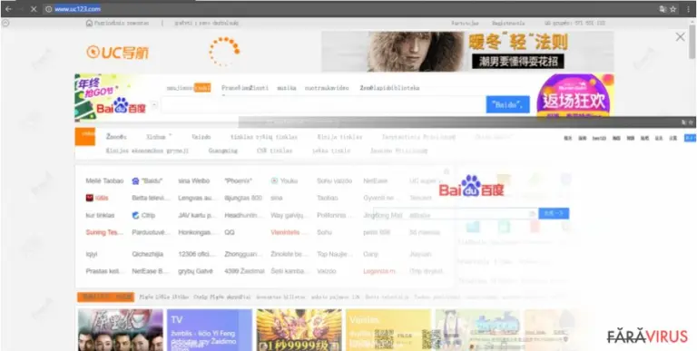Click the translate page icon
Image resolution: width=697 pixels, height=351 pixels.
(663, 9)
